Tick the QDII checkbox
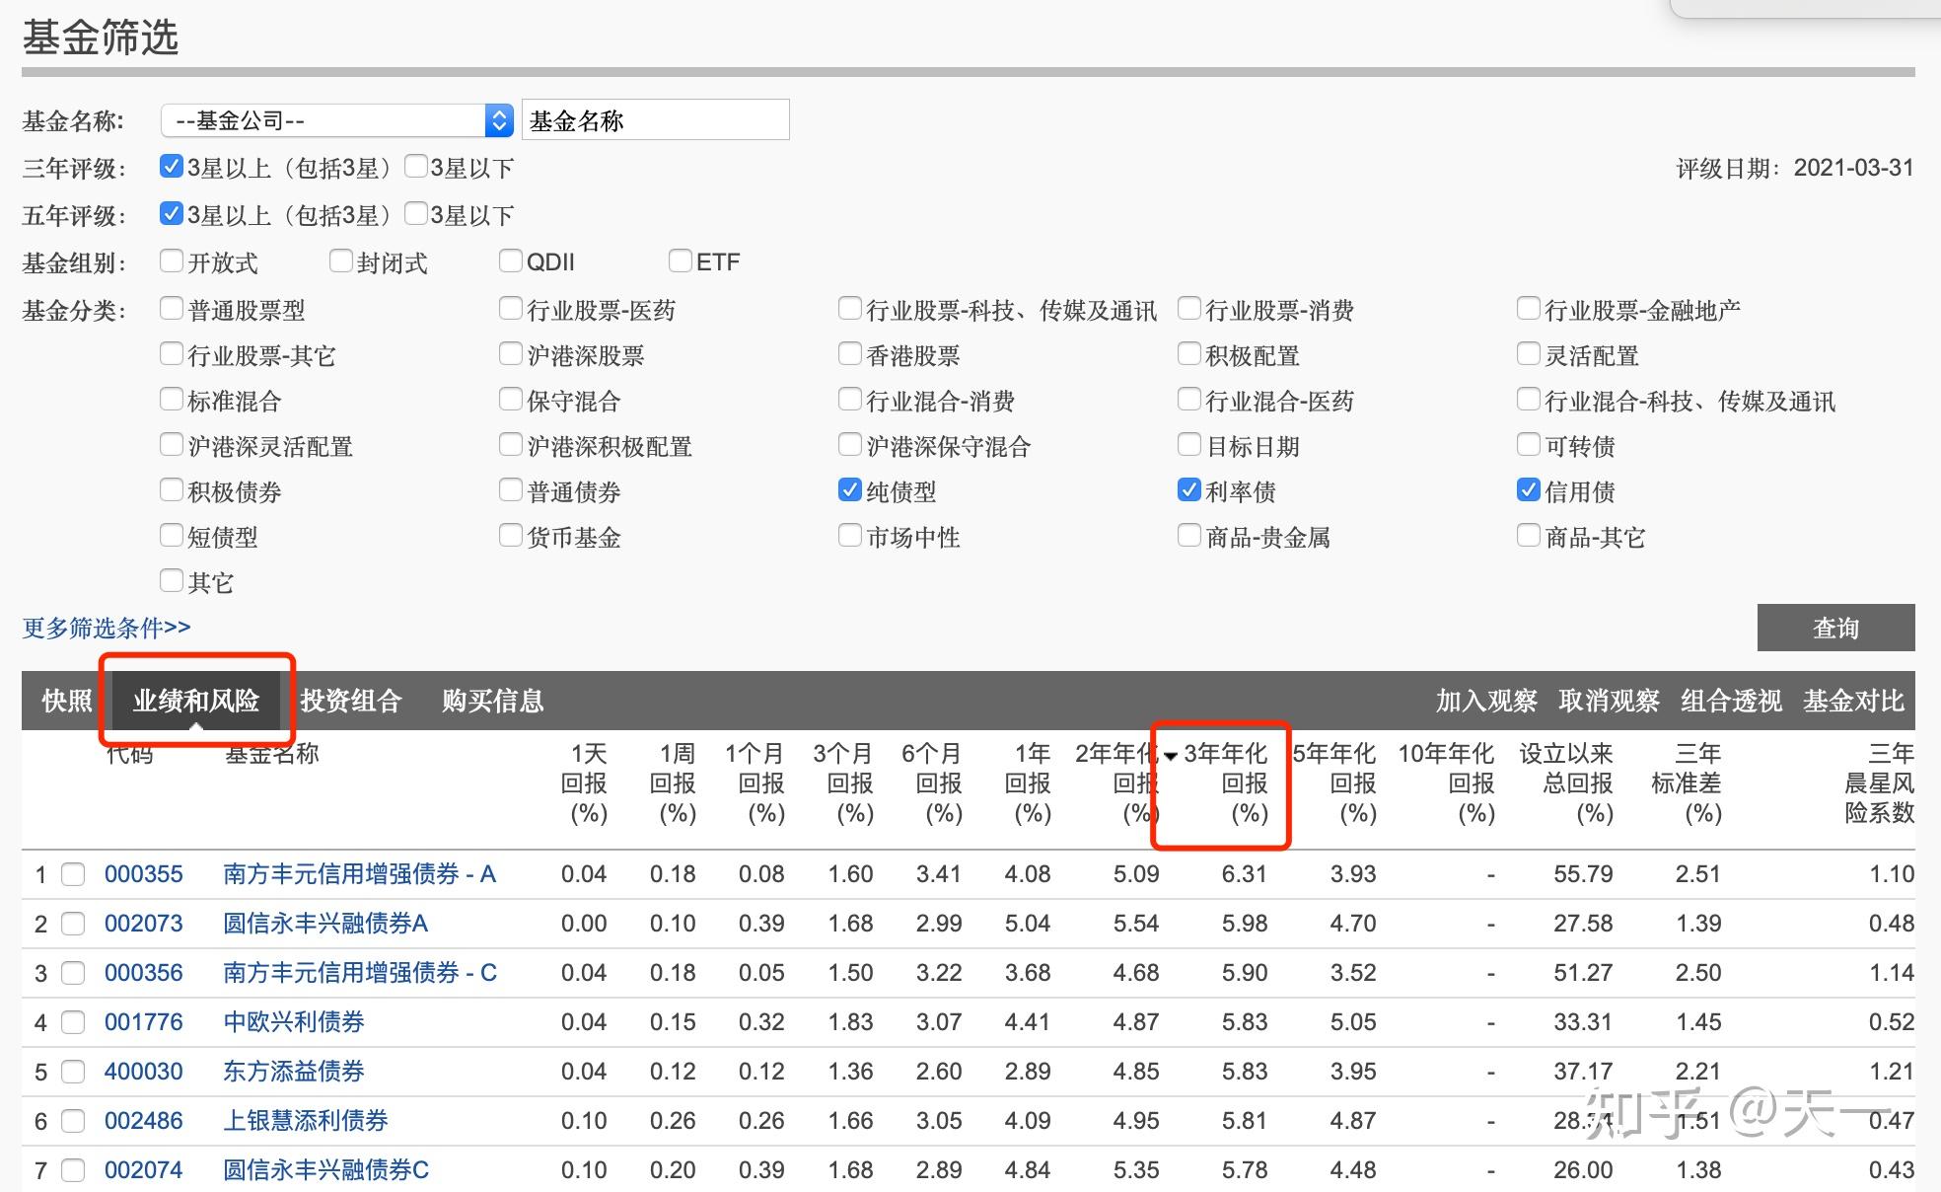1941x1192 pixels. [510, 261]
